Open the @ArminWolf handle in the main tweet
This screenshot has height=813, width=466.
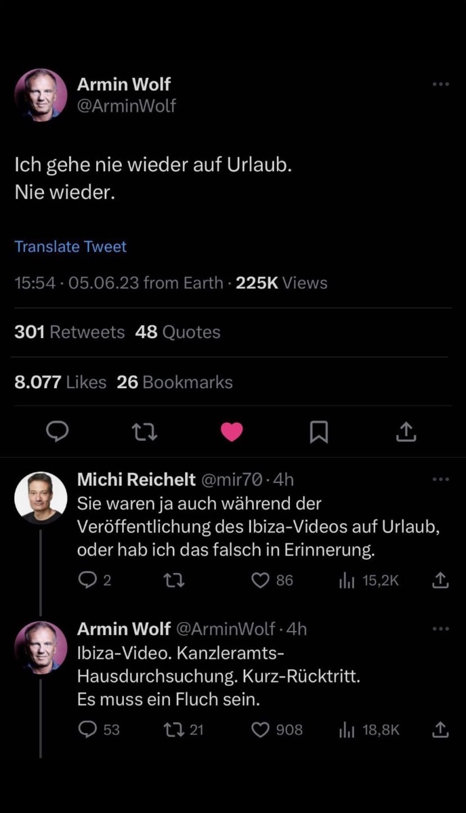[x=127, y=106]
